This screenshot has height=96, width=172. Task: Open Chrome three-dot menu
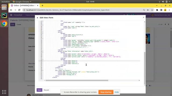click(169, 10)
